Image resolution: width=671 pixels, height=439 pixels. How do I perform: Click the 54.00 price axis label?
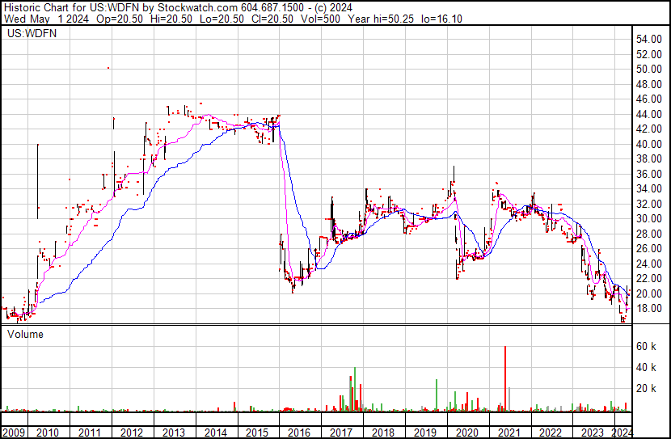pyautogui.click(x=648, y=40)
